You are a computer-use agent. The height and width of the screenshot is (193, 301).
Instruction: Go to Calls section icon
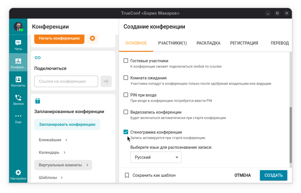[x=18, y=100]
